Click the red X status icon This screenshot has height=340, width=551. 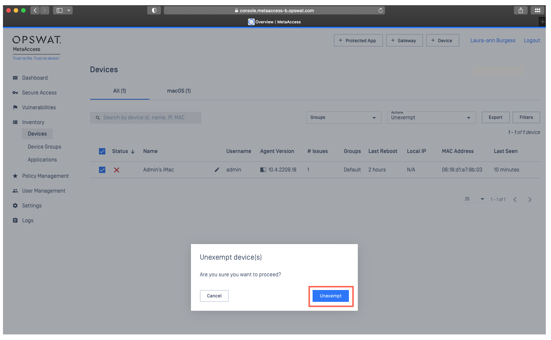point(116,170)
